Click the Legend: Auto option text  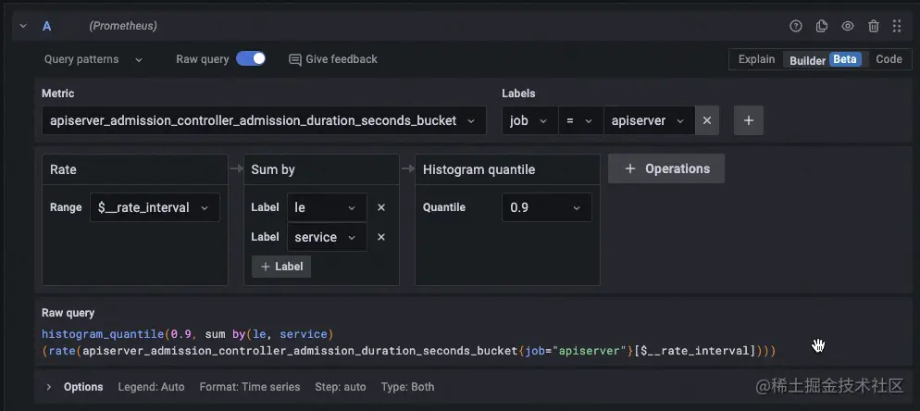point(152,387)
